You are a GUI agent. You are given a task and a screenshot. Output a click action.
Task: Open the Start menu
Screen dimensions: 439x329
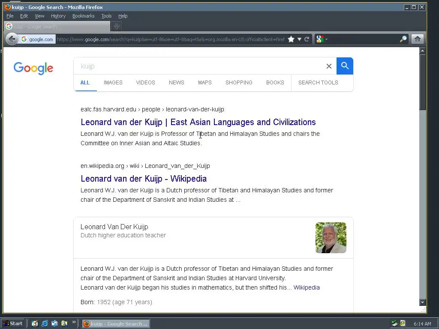(x=13, y=324)
